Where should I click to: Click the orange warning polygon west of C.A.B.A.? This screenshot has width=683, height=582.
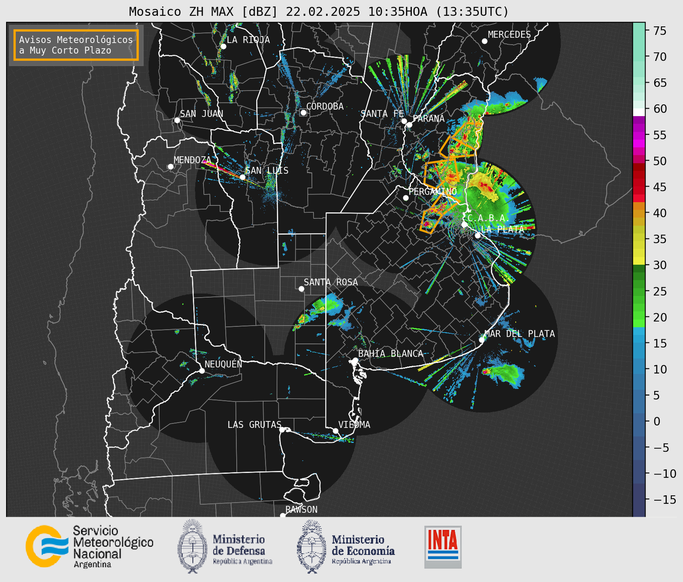click(430, 221)
